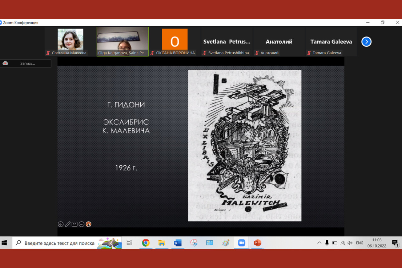Click the muted microphone icon beside Tamara Galeeva
The width and height of the screenshot is (402, 268).
pos(309,53)
